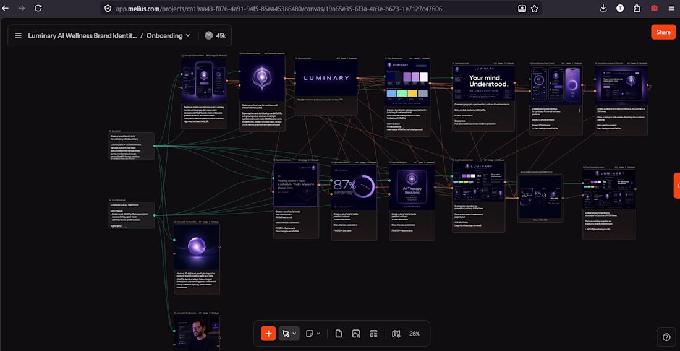Open the Onboarding canvas dropdown
The height and width of the screenshot is (351, 680).
coord(168,36)
